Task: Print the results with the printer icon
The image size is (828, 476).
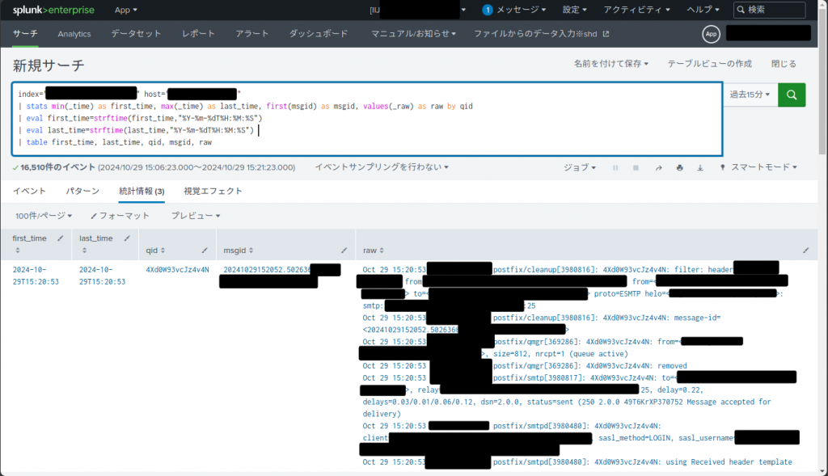Action: point(679,166)
